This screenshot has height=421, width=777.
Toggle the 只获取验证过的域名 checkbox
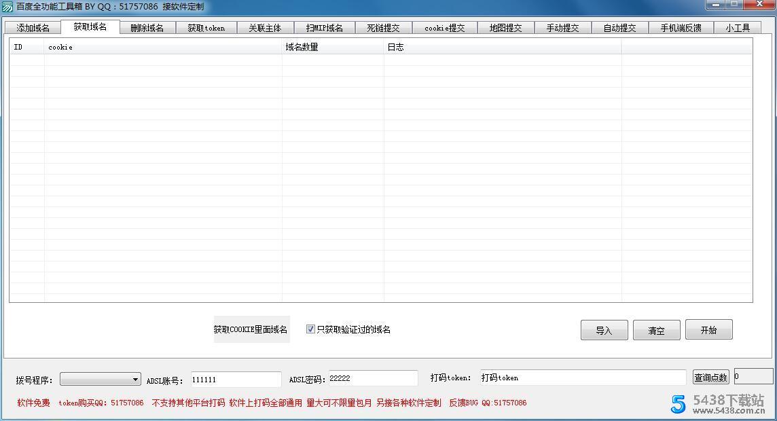[310, 329]
